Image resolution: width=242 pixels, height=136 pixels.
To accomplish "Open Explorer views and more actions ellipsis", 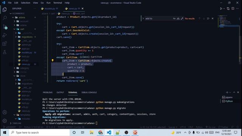I will (35, 9).
